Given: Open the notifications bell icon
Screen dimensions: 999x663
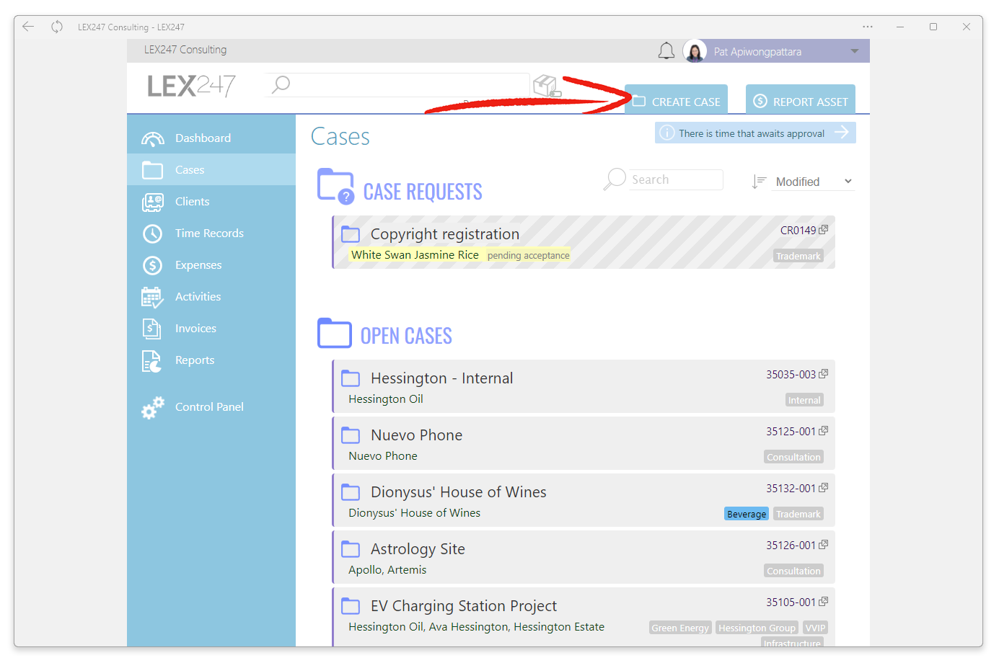Looking at the screenshot, I should 666,51.
